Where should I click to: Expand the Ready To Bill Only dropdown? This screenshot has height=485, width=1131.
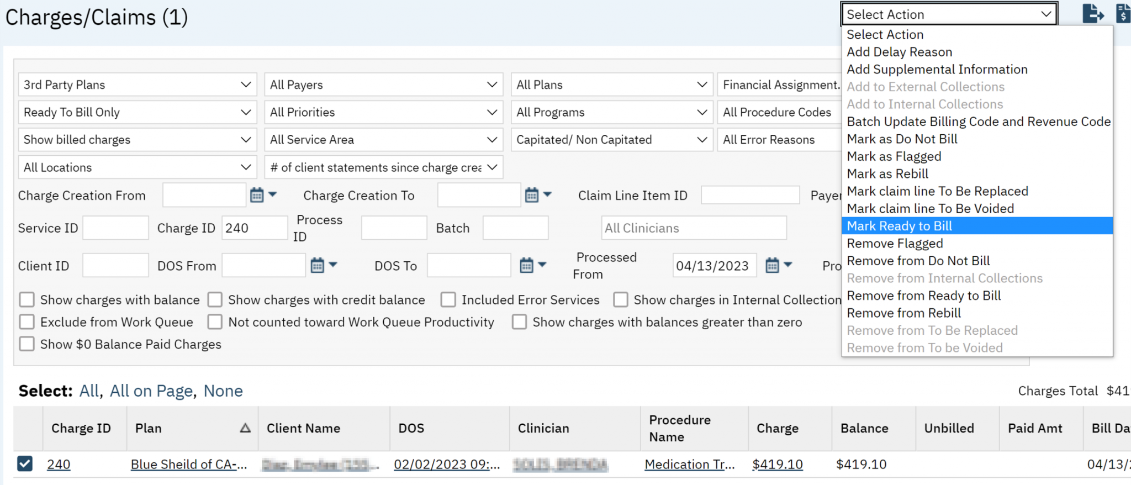pos(137,112)
